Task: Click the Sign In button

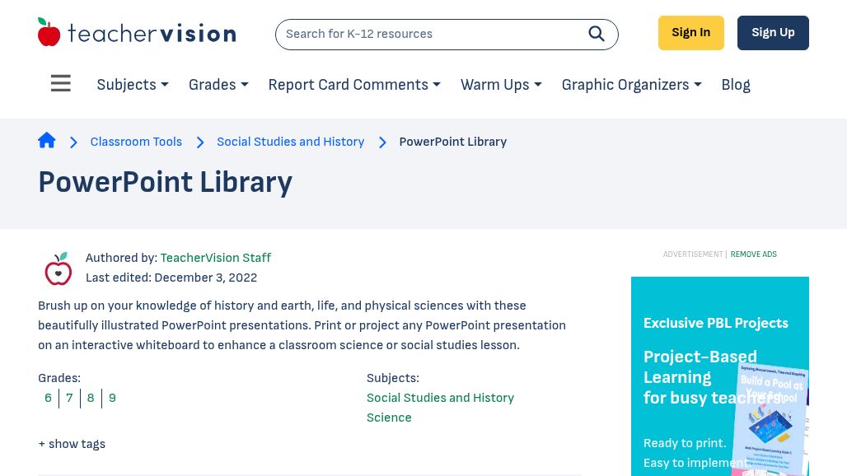Action: tap(690, 32)
